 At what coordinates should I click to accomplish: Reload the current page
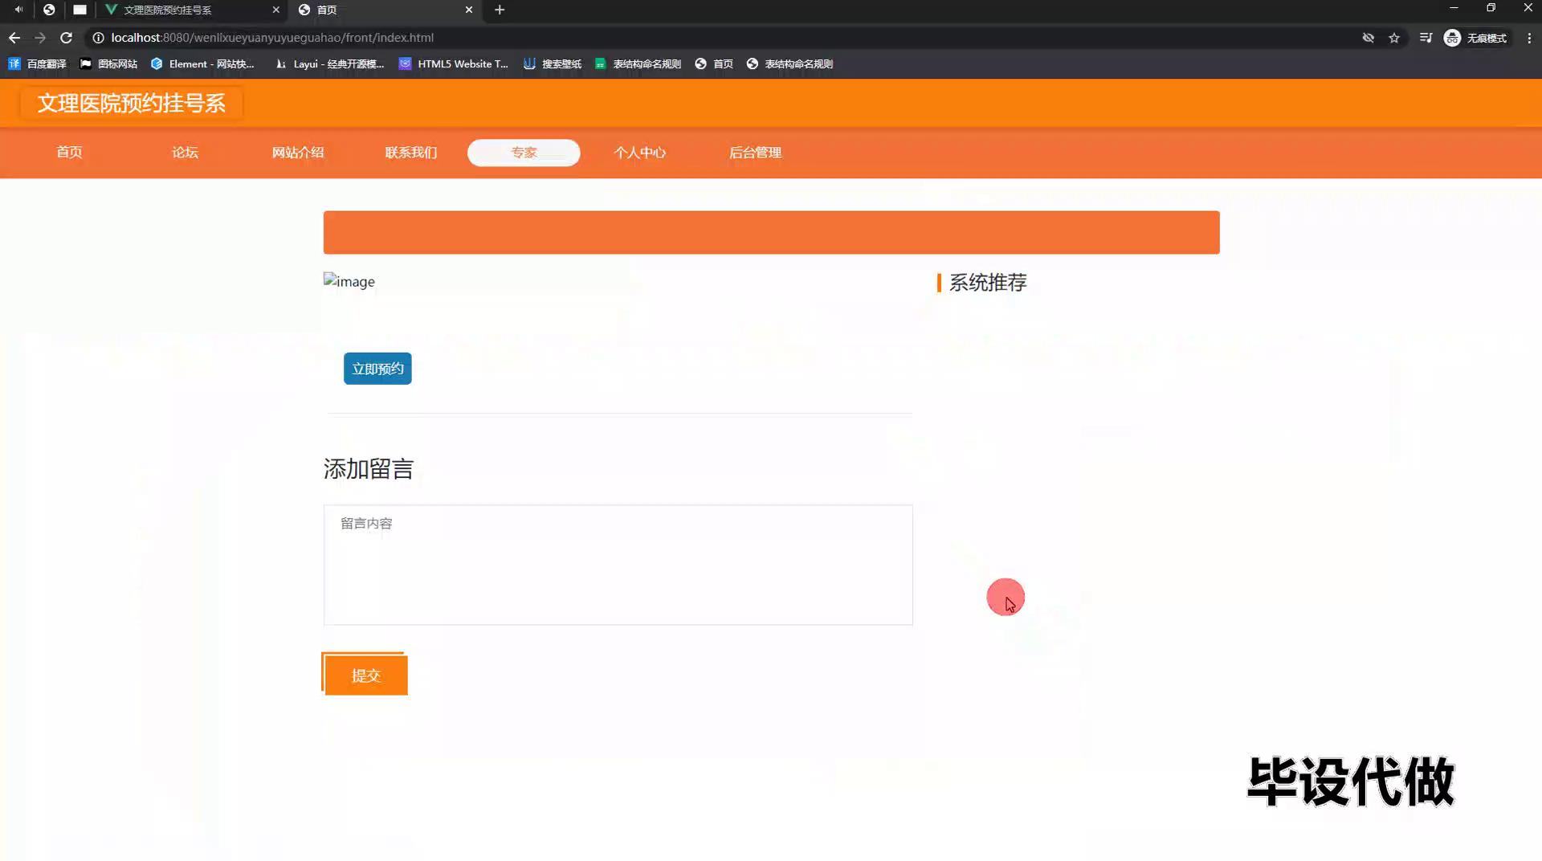click(66, 38)
